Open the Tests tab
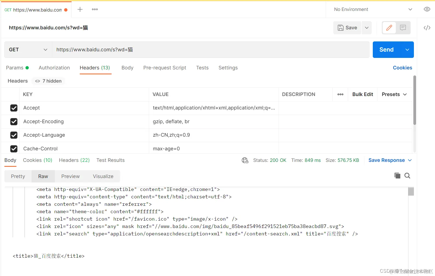 [x=202, y=68]
